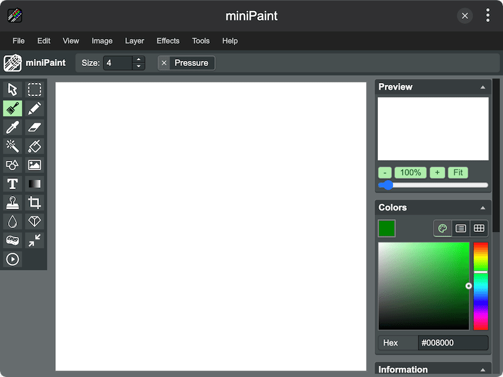Choose the Gradient tool

pyautogui.click(x=35, y=184)
